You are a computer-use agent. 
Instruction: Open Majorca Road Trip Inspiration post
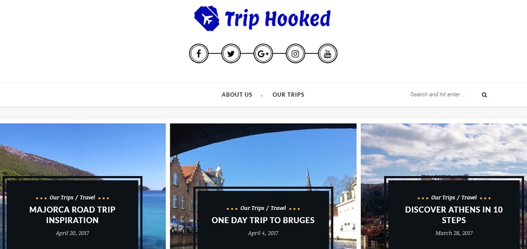click(72, 215)
